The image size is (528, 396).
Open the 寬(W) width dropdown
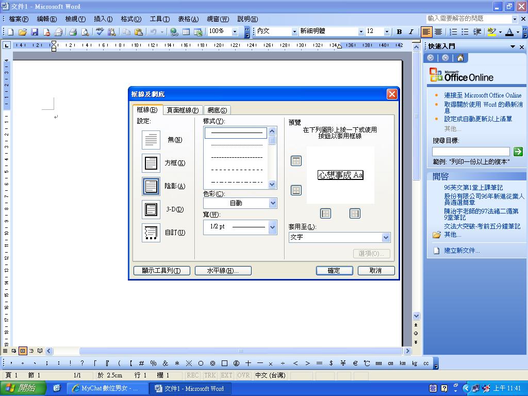point(273,227)
